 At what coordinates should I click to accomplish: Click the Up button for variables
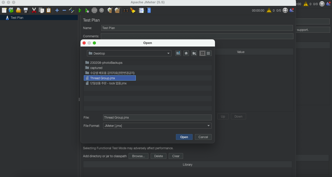(x=223, y=117)
